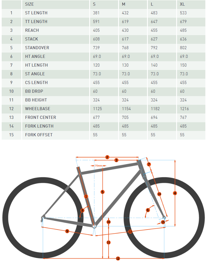Click orange marker 2 above the frame
Screen dimensions: 209x263
click(x=107, y=157)
